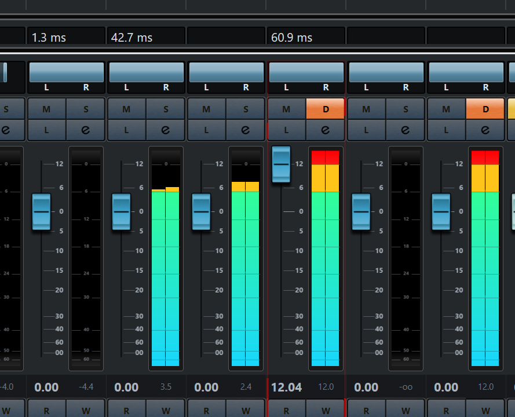Toggle Write automation on the peak 2.4 channel

(x=246, y=409)
